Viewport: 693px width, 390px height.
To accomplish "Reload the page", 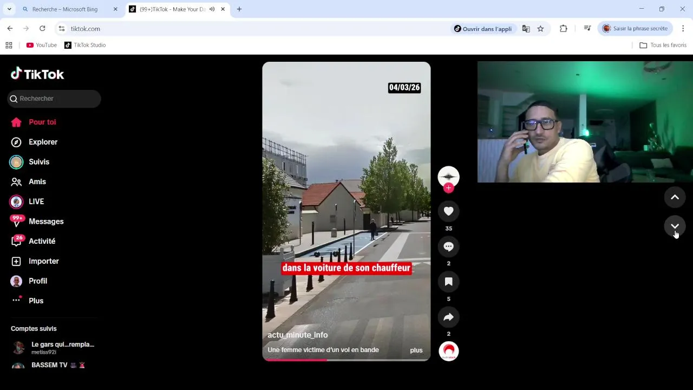I will (x=42, y=29).
